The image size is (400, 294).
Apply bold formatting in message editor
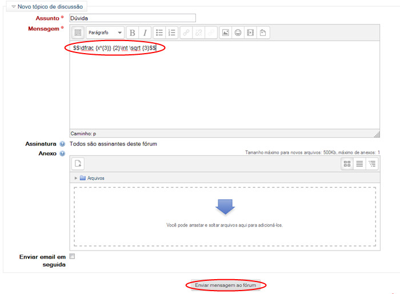pyautogui.click(x=133, y=33)
